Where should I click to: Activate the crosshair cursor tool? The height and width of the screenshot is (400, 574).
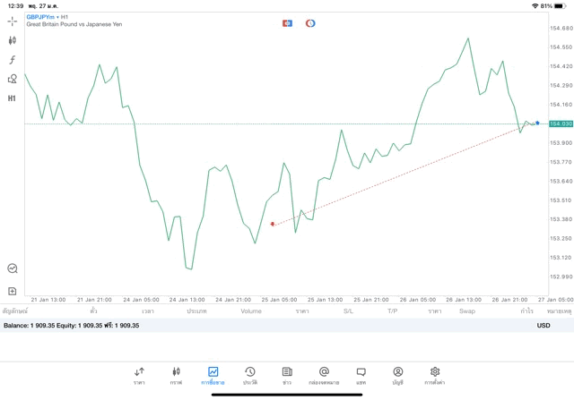click(13, 20)
